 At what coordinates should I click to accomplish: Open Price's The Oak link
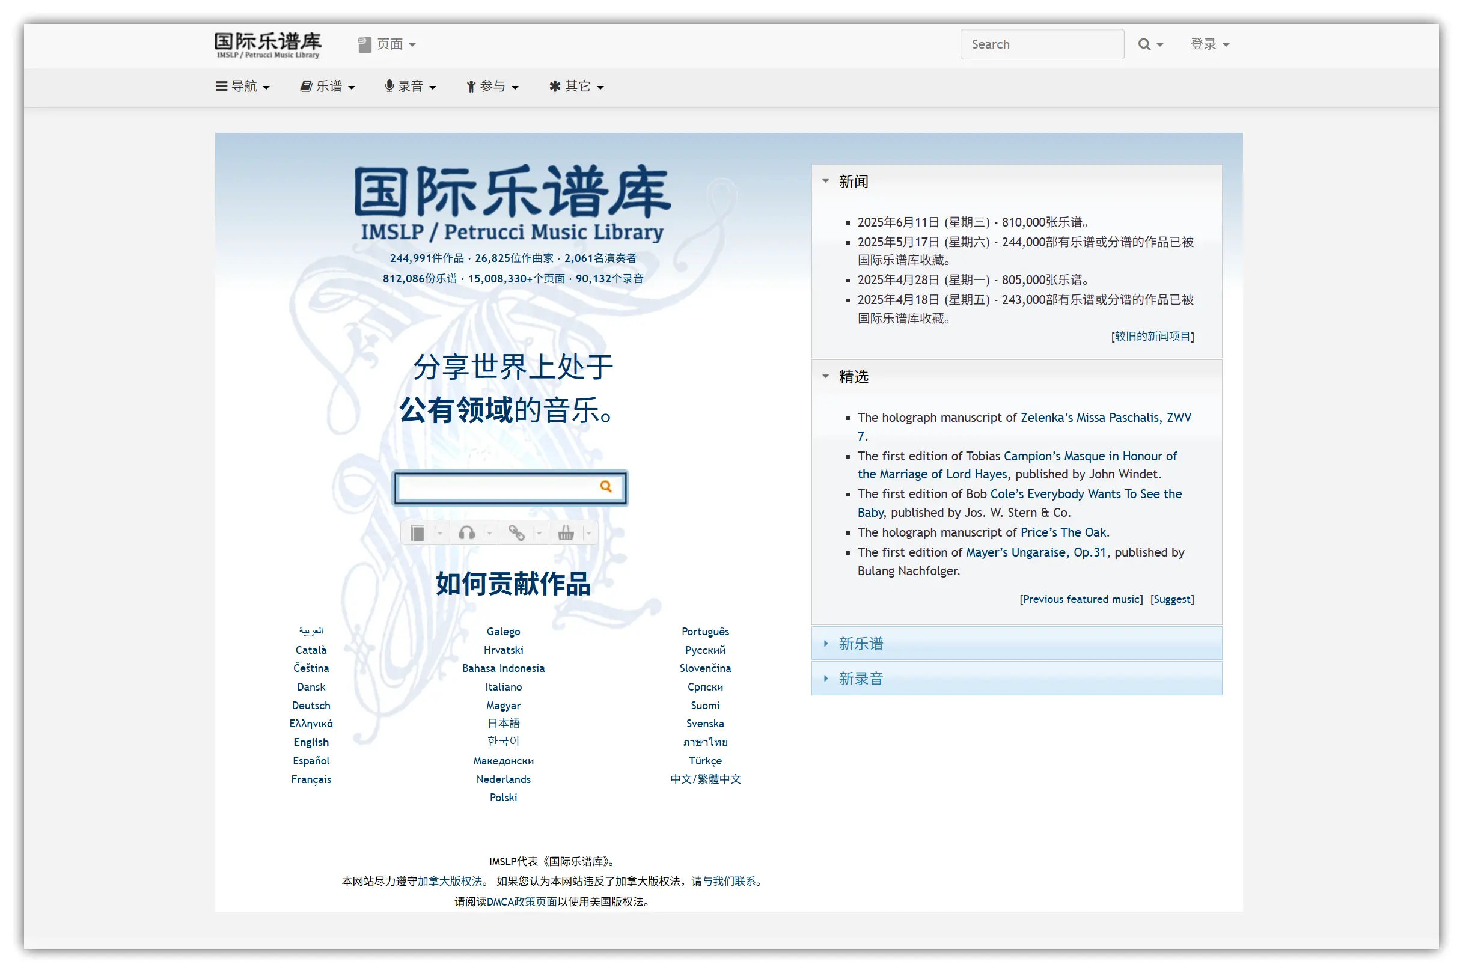1063,532
